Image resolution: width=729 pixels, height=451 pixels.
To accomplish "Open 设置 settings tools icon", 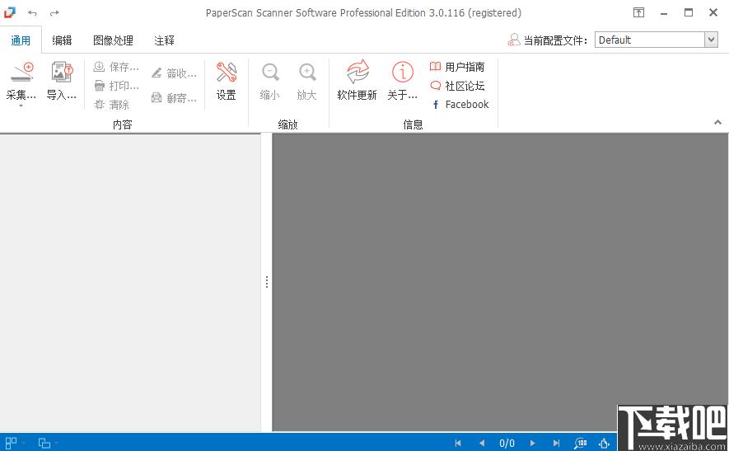I will [227, 72].
